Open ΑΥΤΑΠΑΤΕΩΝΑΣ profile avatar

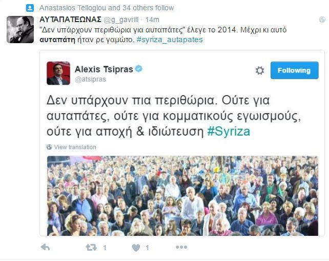point(20,29)
